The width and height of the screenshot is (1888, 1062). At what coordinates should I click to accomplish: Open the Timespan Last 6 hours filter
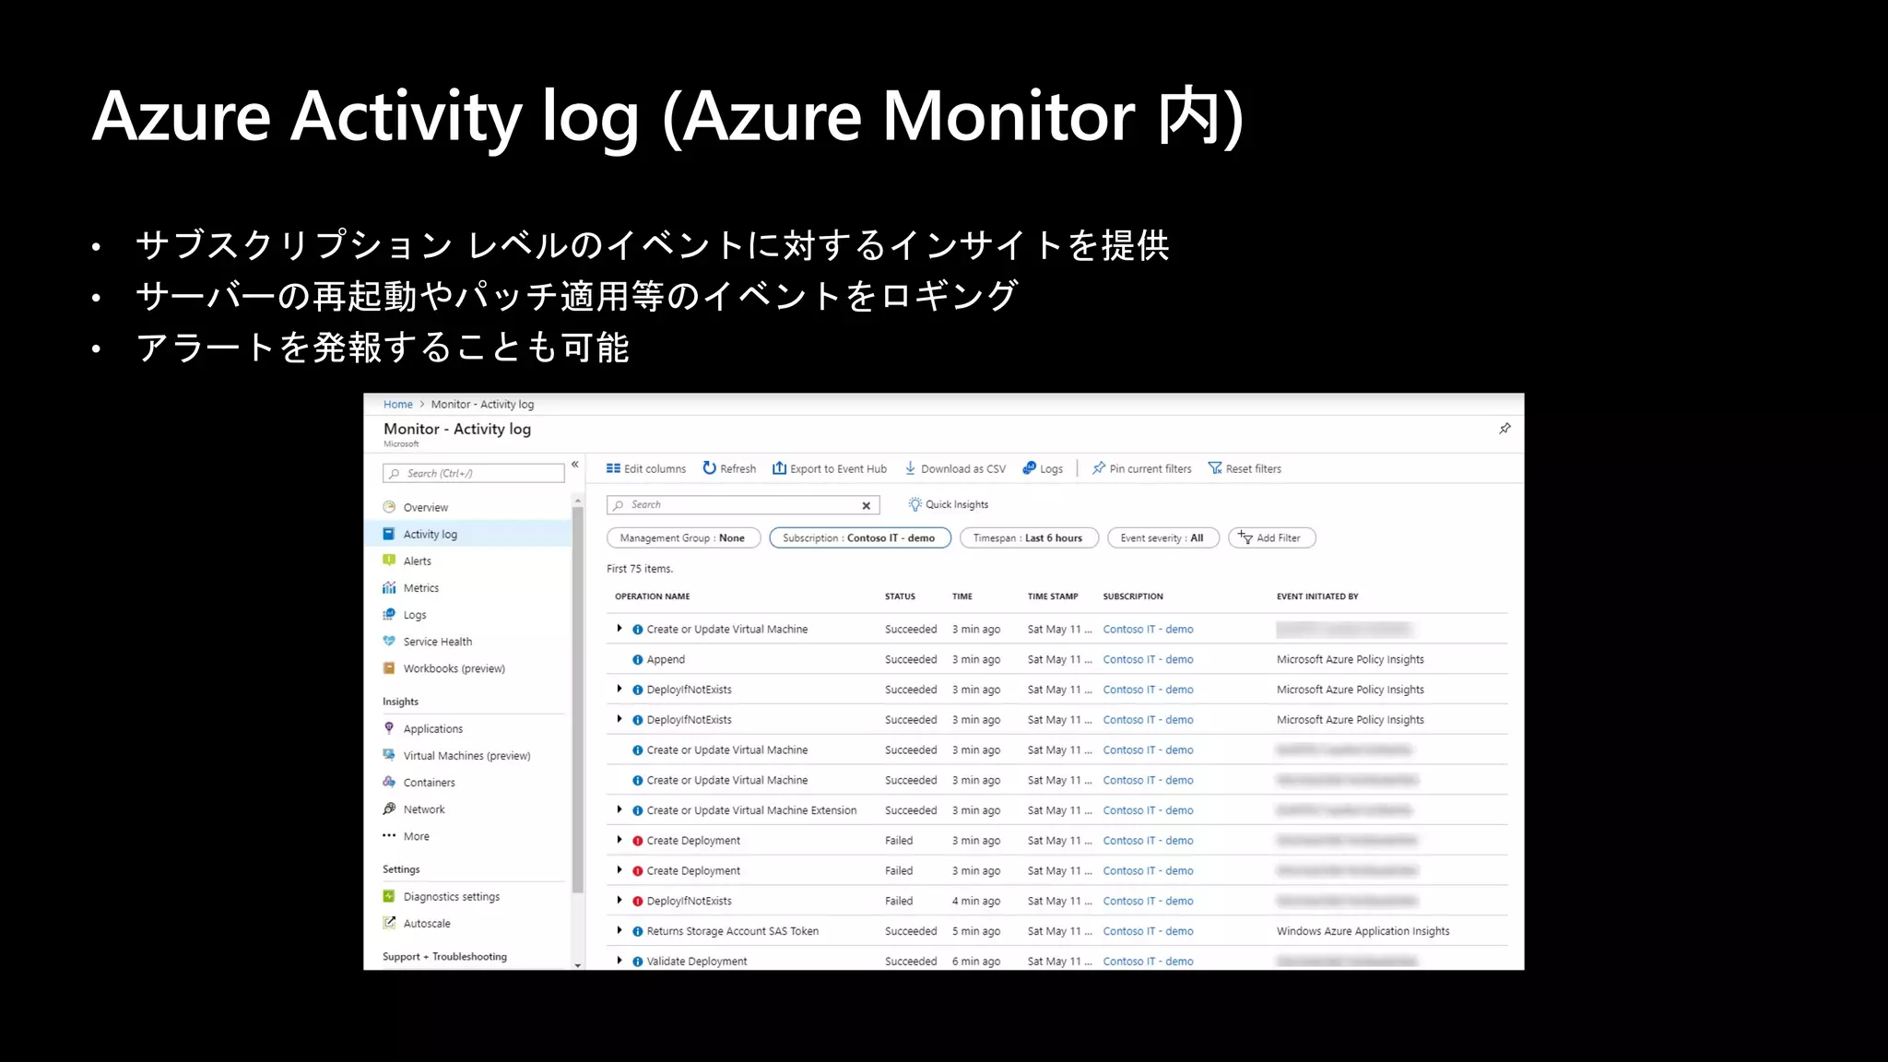1029,537
